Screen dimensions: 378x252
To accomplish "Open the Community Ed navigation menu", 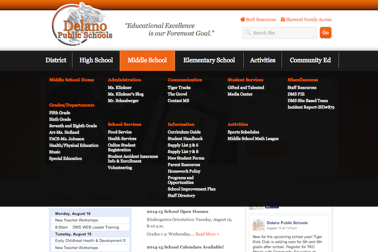I will (x=310, y=60).
